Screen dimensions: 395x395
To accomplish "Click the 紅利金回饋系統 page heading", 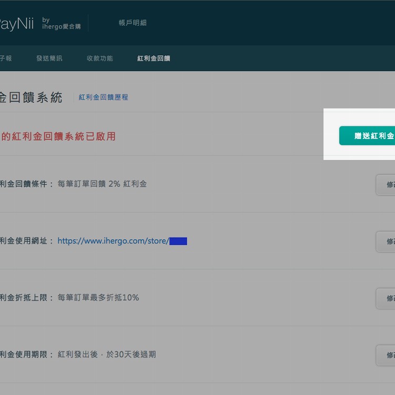I will click(x=31, y=97).
